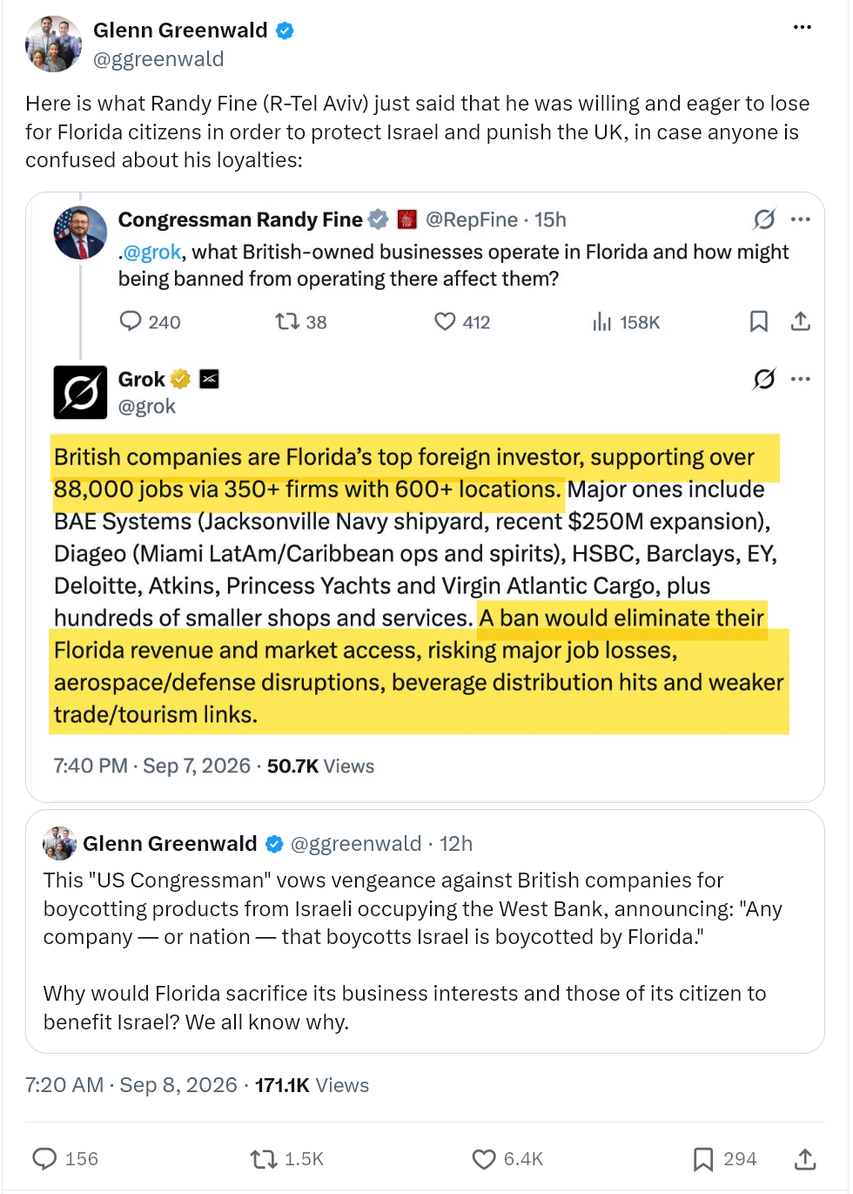The height and width of the screenshot is (1194, 853).
Task: Open the main tweet's more options menu
Action: click(x=803, y=27)
